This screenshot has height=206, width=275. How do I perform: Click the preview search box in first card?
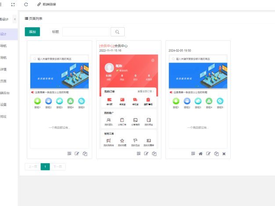click(x=59, y=59)
